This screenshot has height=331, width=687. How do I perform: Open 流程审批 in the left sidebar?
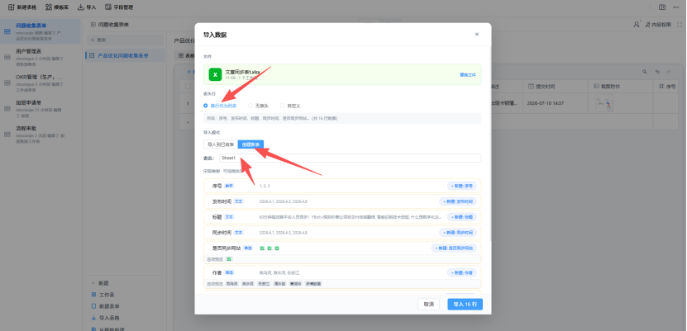tap(41, 135)
